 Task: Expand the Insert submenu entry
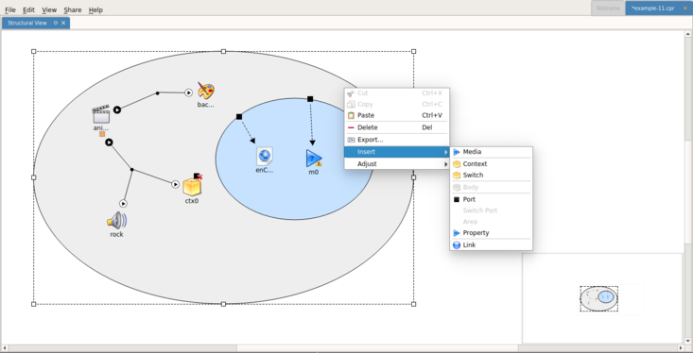tap(396, 152)
